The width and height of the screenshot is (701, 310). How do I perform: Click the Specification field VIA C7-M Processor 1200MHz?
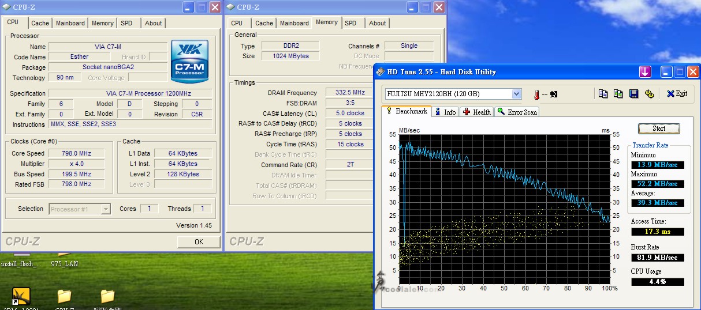tap(130, 93)
